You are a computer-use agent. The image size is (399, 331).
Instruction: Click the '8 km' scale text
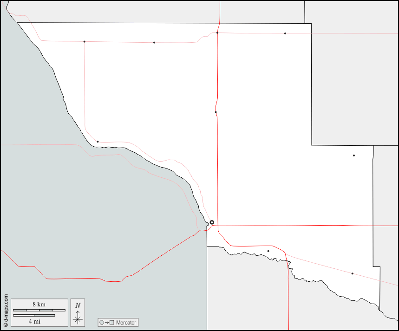coord(39,304)
